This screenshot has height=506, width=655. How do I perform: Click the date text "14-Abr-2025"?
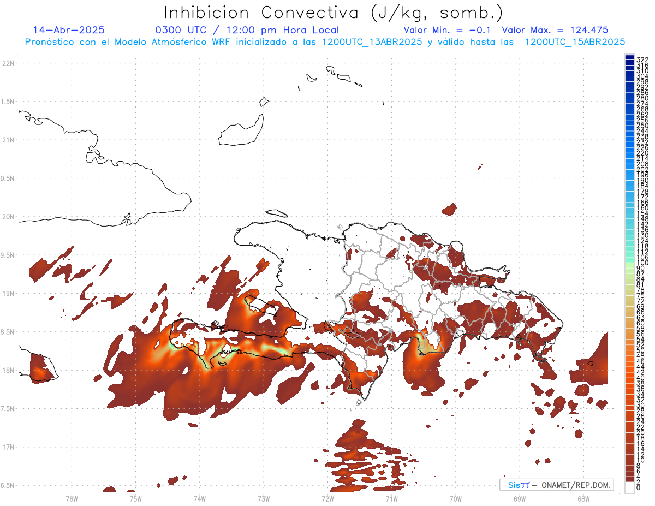coord(69,31)
